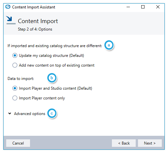168x153 pixels.
Task: Proceed with the Next button
Action: click(x=150, y=143)
